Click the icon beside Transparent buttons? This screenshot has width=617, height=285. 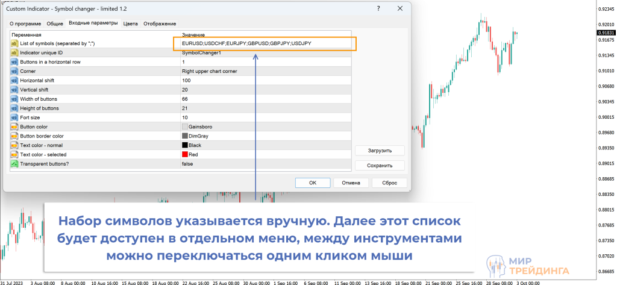[x=14, y=164]
